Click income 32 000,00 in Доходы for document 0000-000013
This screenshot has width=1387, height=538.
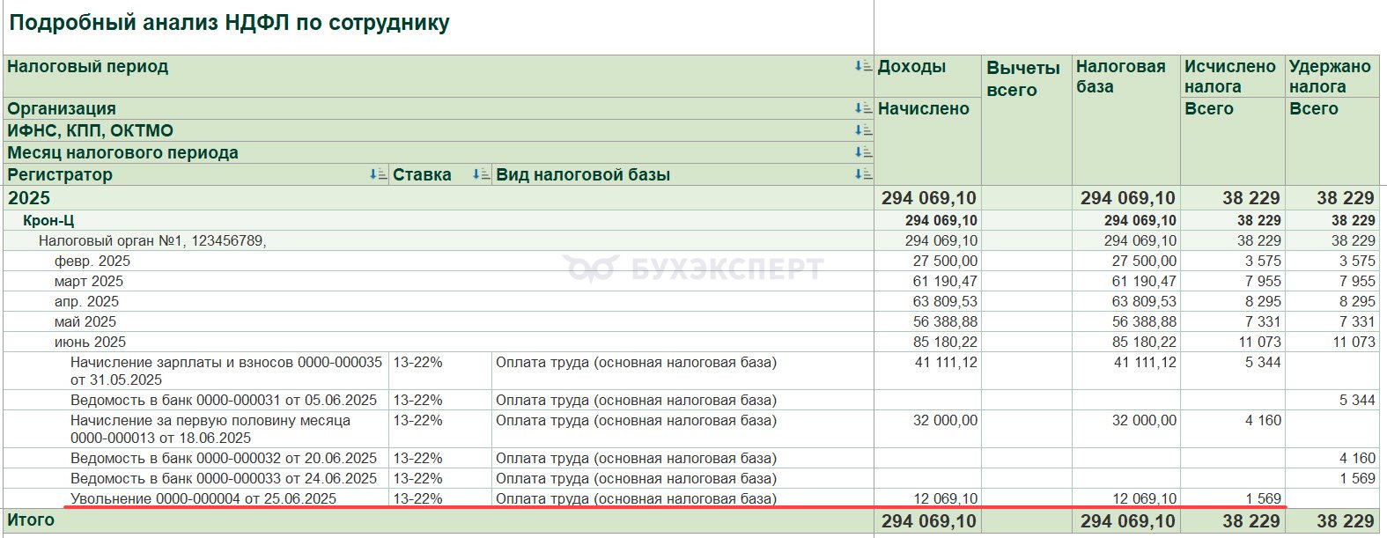[945, 420]
